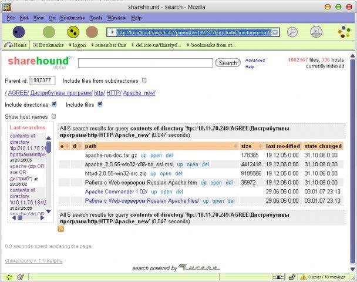Open the Go menu
357x282 pixels.
(52, 18)
